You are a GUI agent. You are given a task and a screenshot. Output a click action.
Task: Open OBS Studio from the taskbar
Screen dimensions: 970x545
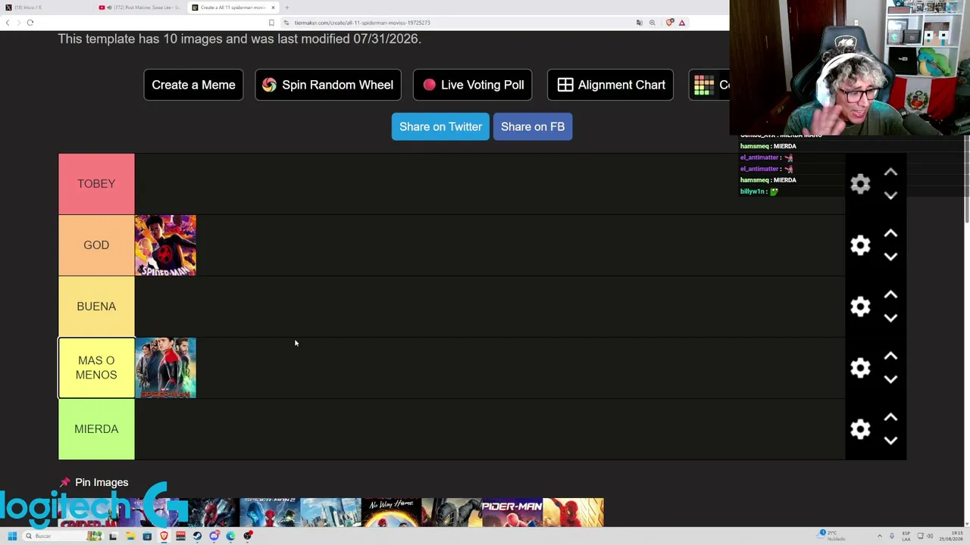coord(247,536)
